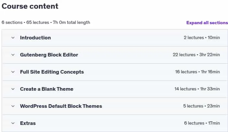Image resolution: width=228 pixels, height=132 pixels.
Task: Open the Extras section title
Action: [x=28, y=123]
